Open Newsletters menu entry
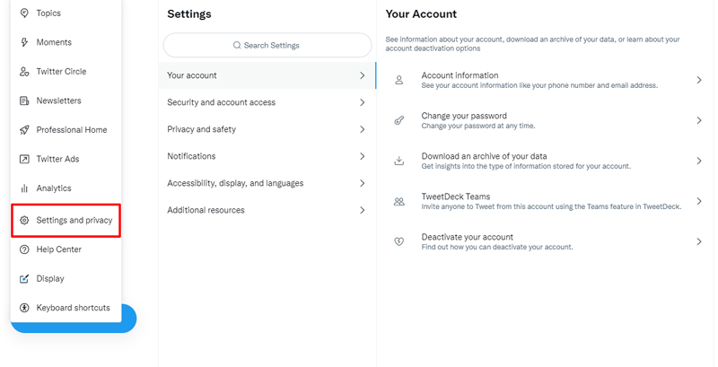Image resolution: width=718 pixels, height=367 pixels. pyautogui.click(x=66, y=100)
